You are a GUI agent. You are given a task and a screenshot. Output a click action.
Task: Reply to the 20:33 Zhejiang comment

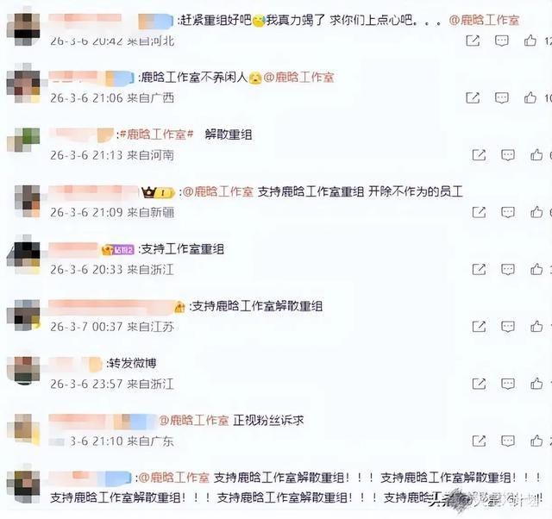tap(508, 270)
